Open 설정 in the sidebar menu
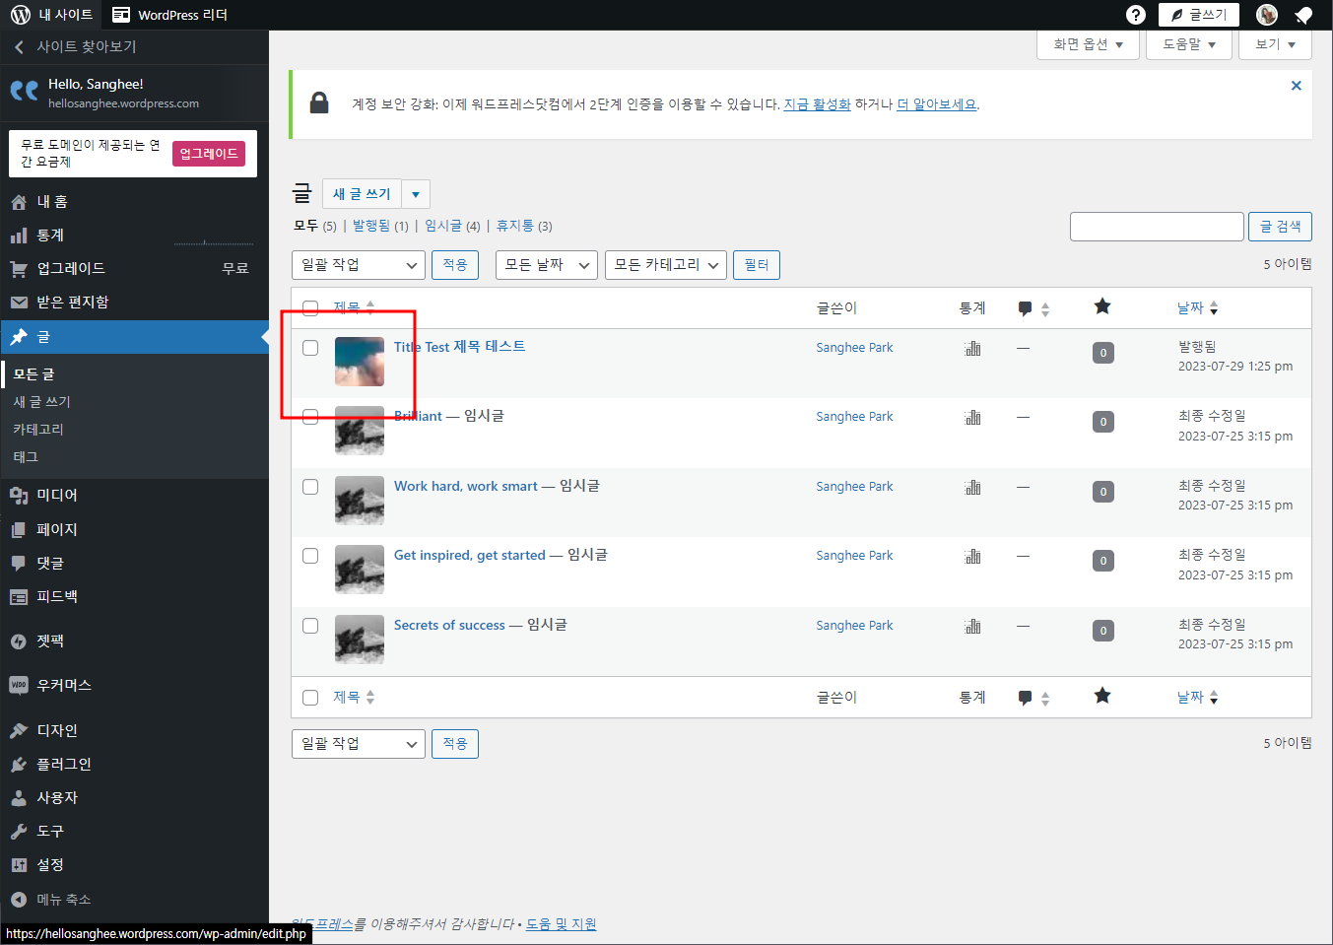The height and width of the screenshot is (945, 1333). click(x=134, y=864)
